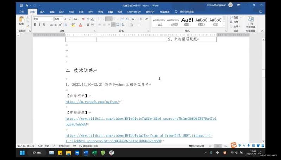Click the Undo arrow icon

[x=26, y=6]
